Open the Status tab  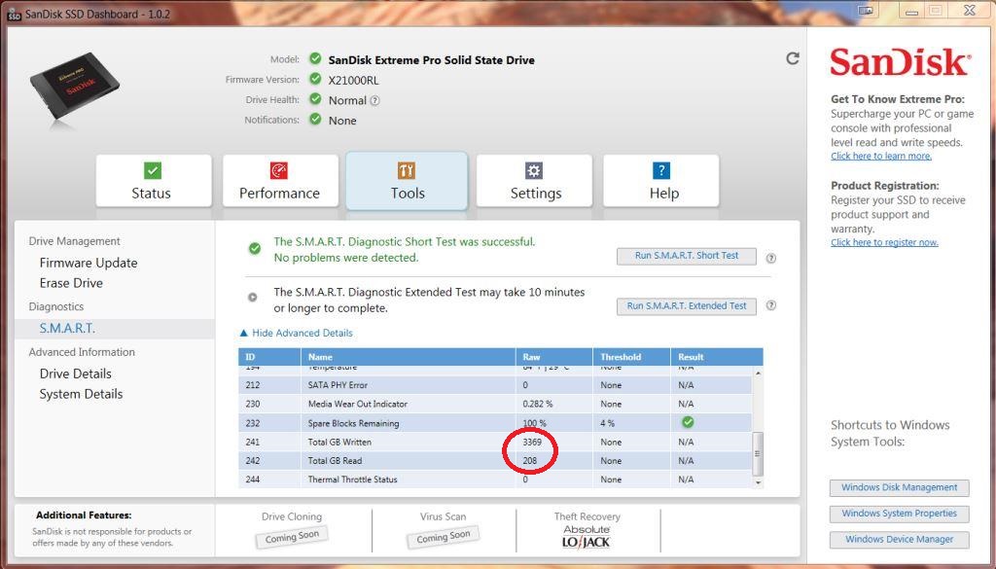coord(153,181)
